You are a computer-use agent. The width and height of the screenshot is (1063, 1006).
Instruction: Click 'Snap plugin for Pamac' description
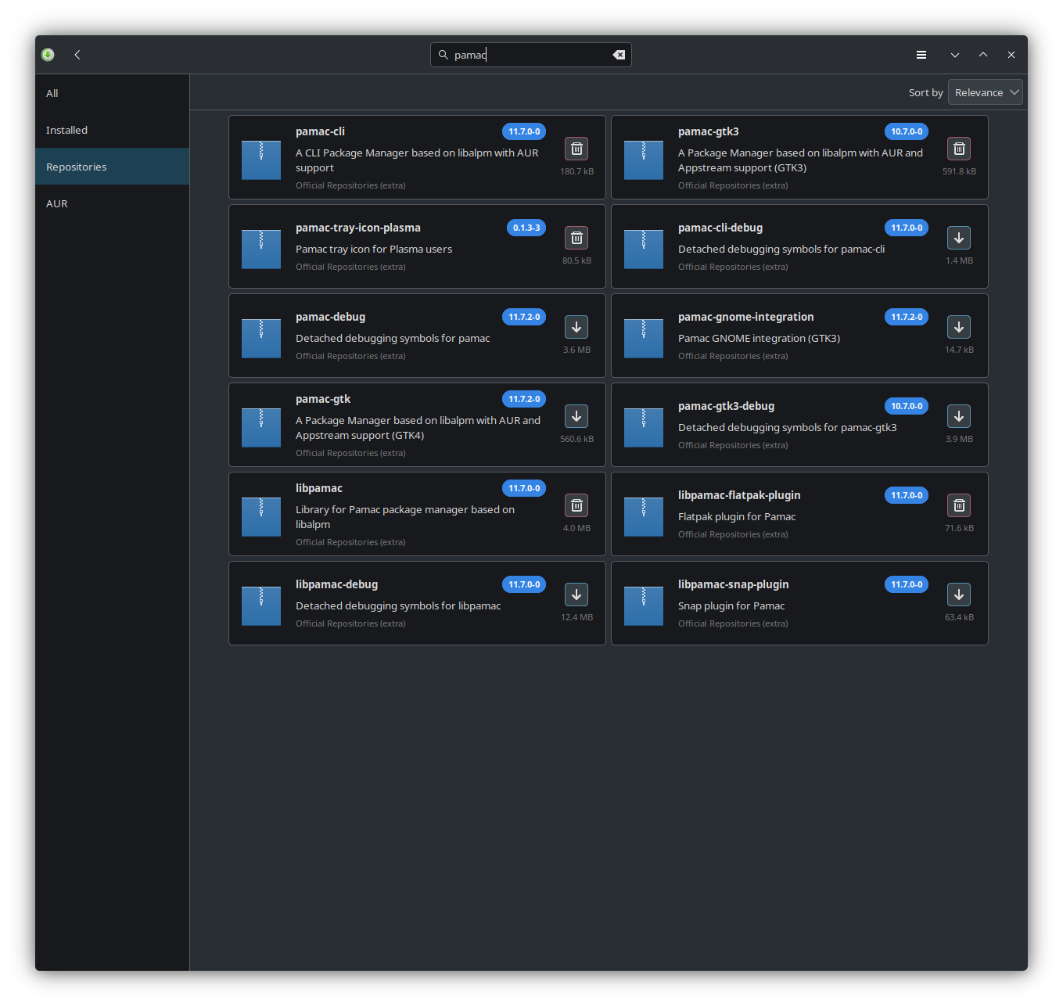731,605
